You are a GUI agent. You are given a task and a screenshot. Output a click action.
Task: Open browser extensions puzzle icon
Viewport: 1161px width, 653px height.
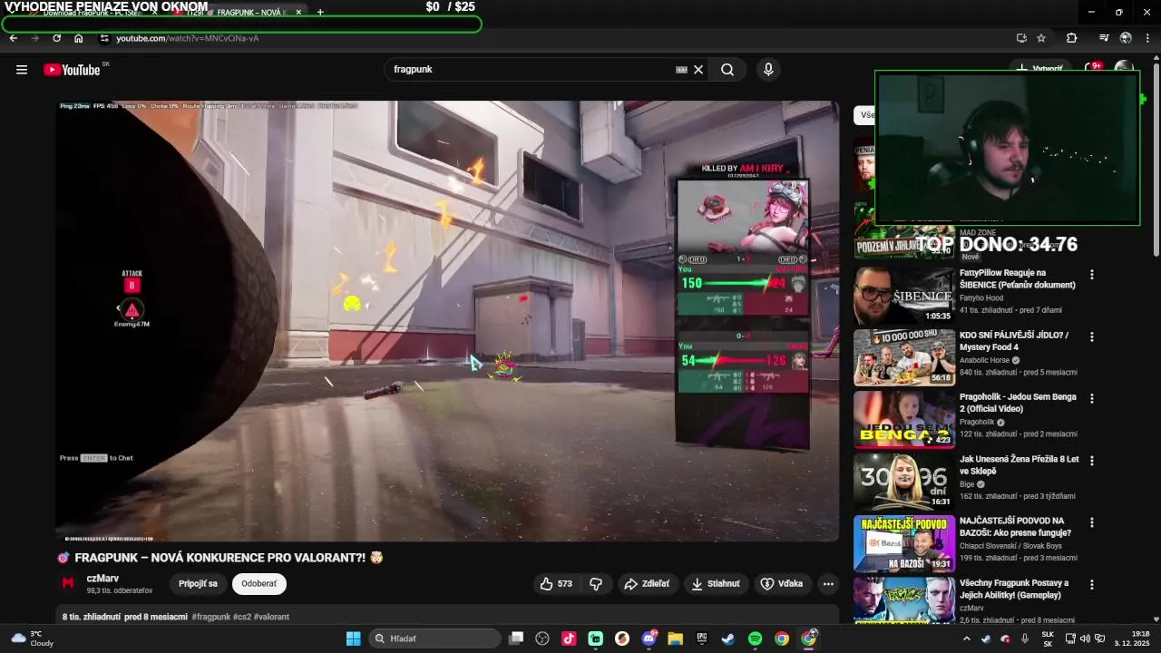point(1072,38)
